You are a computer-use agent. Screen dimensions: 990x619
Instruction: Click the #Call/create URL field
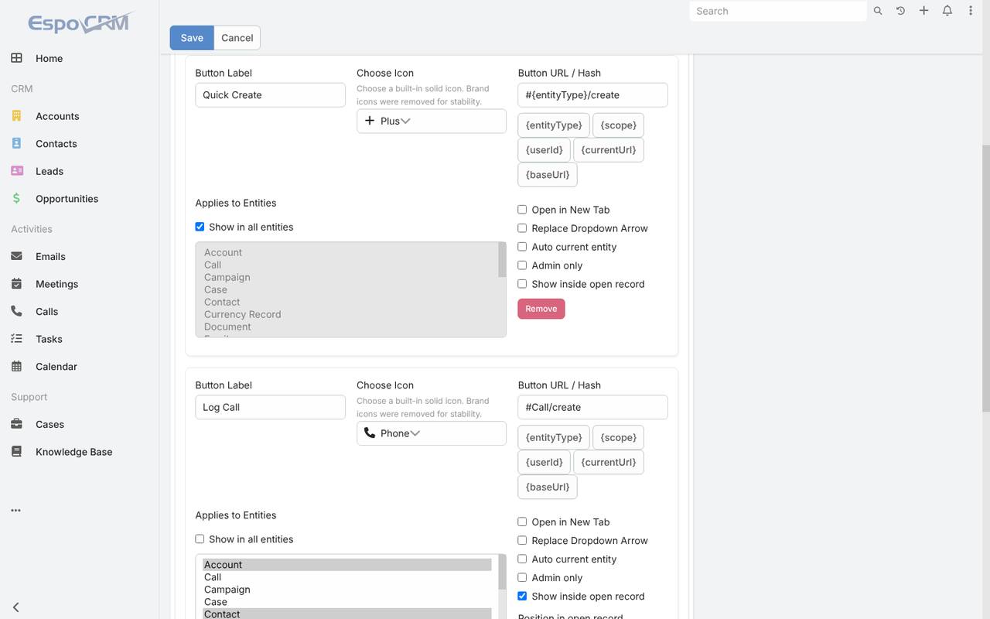[x=592, y=408]
